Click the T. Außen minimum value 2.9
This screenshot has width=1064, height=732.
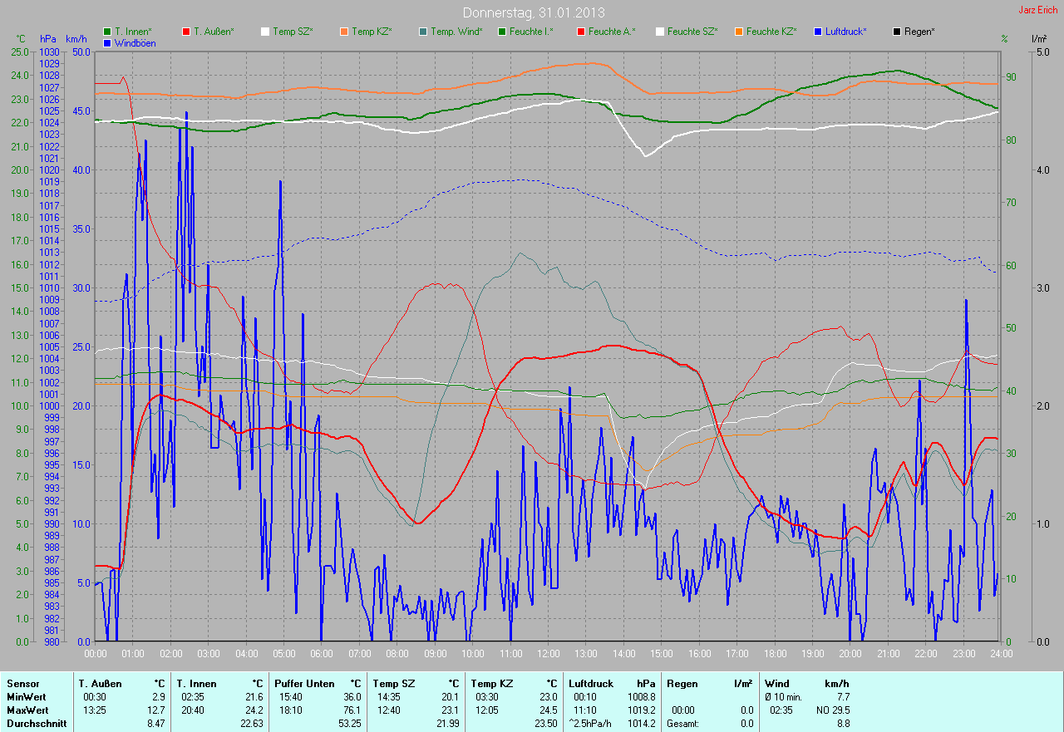[157, 697]
